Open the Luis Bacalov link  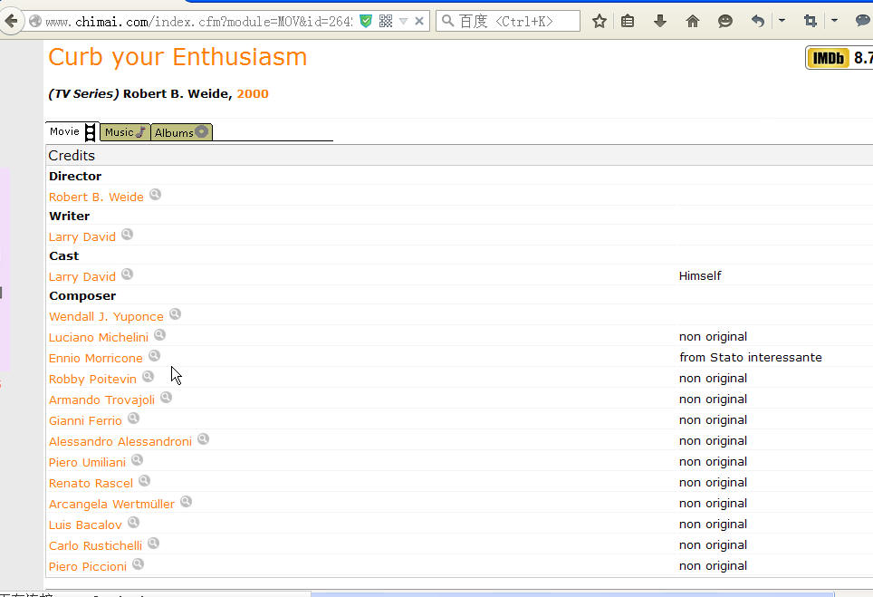coord(85,525)
